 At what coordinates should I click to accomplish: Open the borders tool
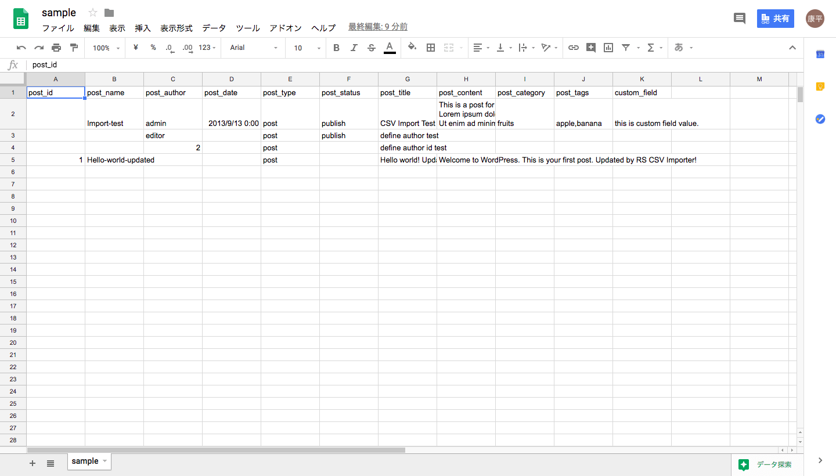[431, 48]
